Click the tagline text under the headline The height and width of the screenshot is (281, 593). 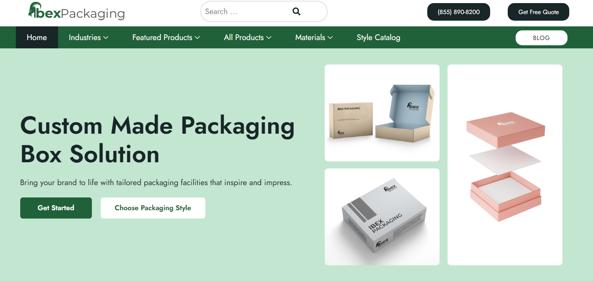pos(156,182)
